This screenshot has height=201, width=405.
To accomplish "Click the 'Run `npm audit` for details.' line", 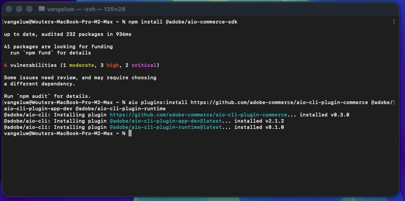I will tap(48, 96).
